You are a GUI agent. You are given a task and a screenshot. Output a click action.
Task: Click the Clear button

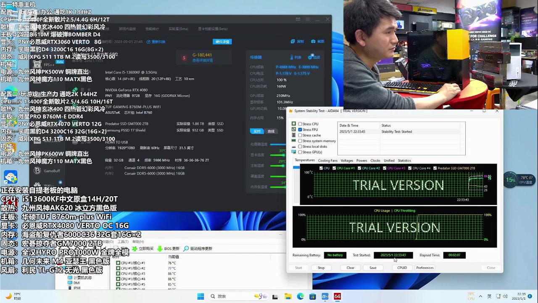[351, 268]
